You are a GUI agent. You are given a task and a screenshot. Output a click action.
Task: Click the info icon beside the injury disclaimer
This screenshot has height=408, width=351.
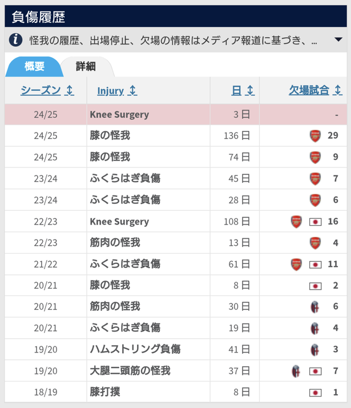15,40
